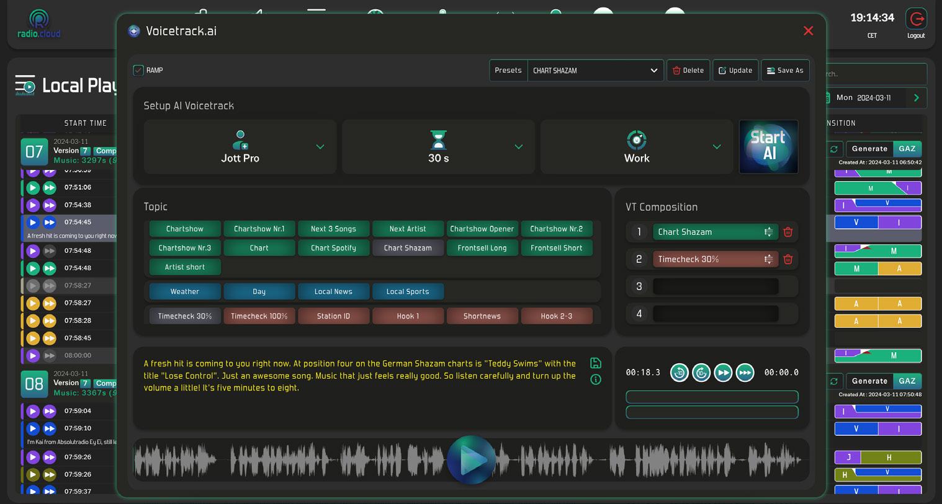Select the V I transition block for 07:54:45

point(878,223)
